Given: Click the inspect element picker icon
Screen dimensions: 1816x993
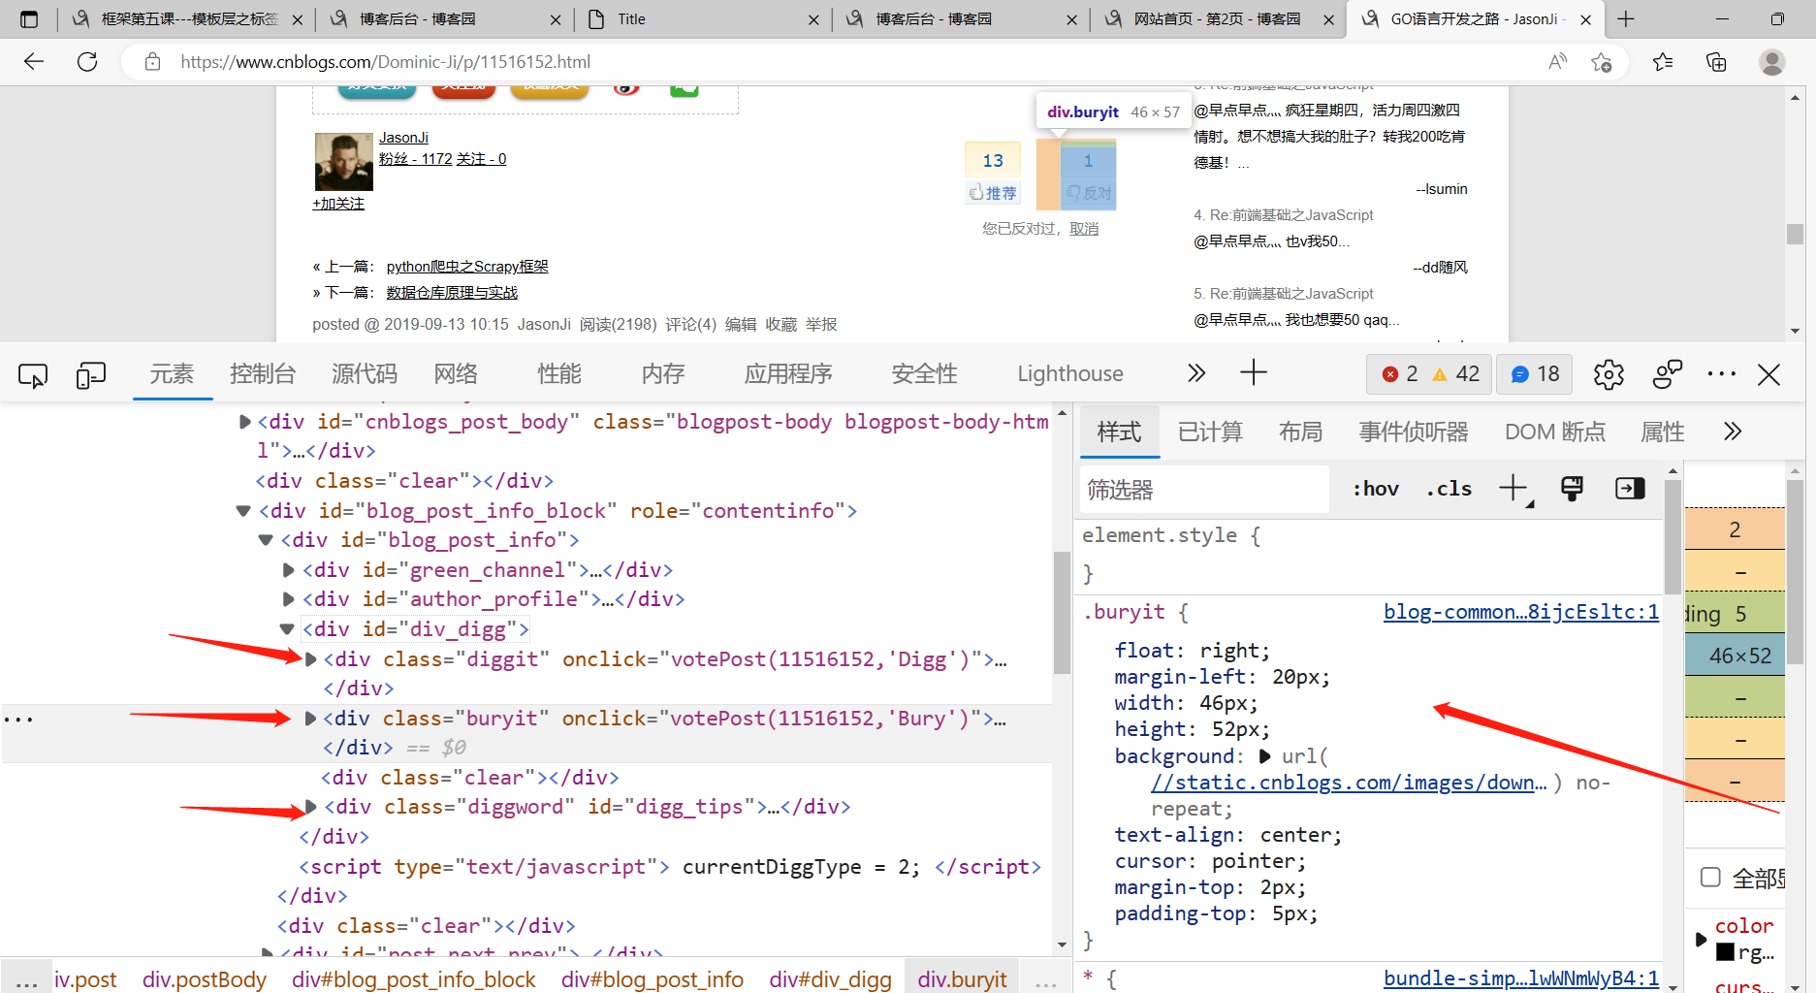Looking at the screenshot, I should 33,374.
